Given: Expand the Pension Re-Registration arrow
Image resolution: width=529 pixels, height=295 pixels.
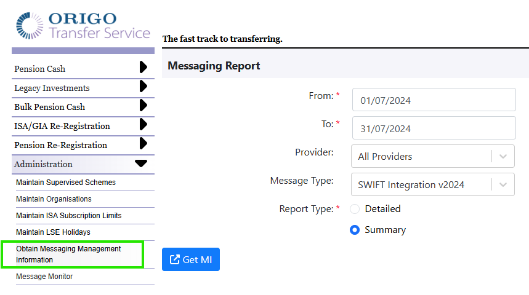Looking at the screenshot, I should tap(143, 143).
